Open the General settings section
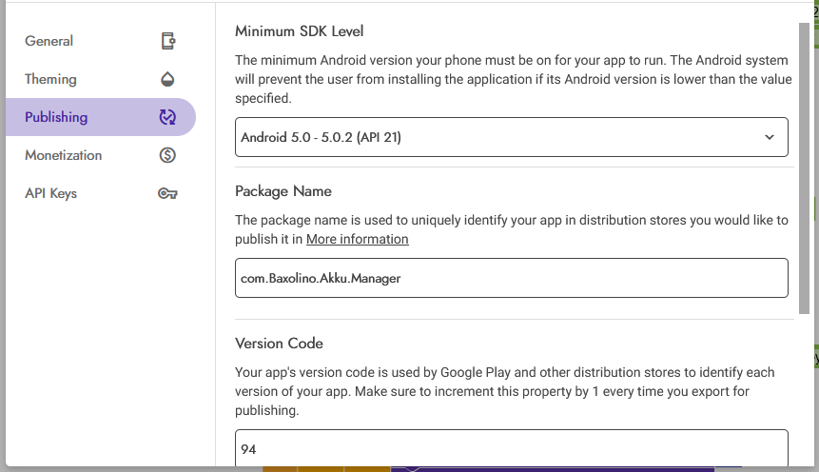This screenshot has height=472, width=819. [x=49, y=41]
